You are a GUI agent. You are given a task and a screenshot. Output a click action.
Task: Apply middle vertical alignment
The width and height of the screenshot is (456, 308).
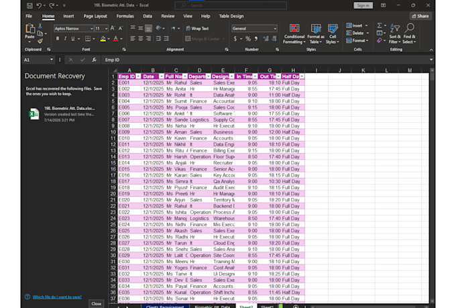[141, 28]
